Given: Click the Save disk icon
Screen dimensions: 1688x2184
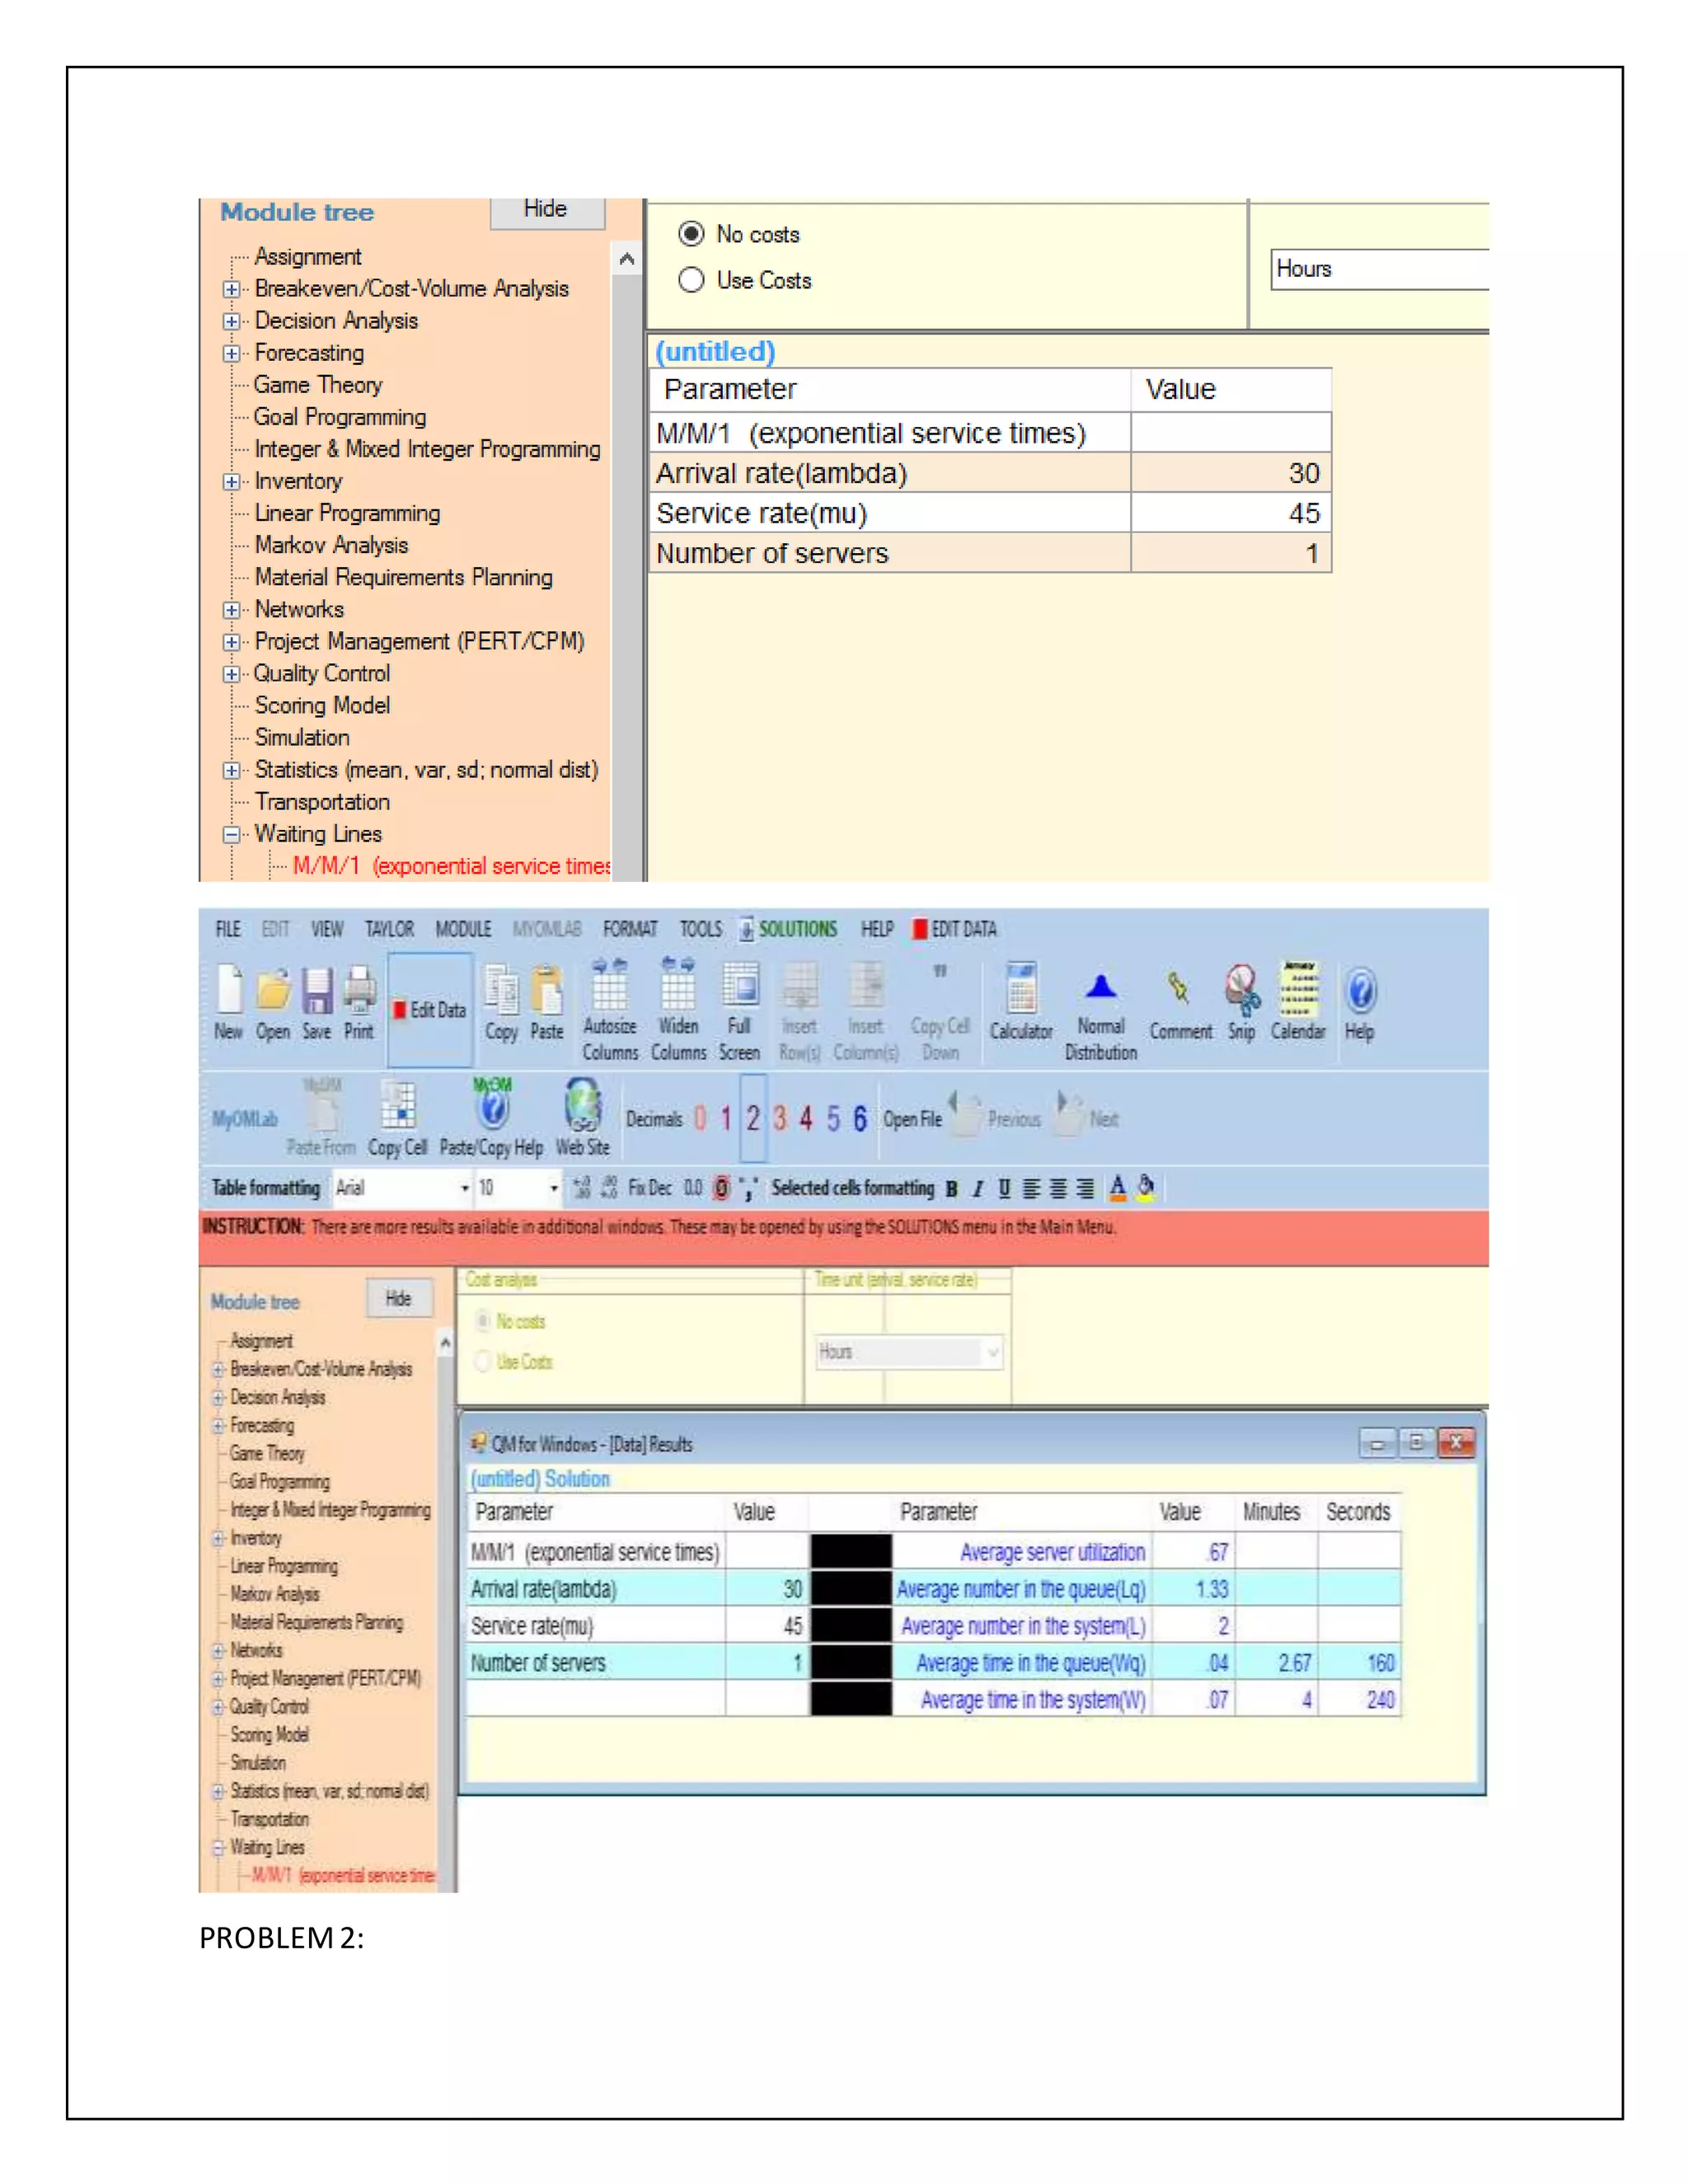Looking at the screenshot, I should [x=317, y=992].
